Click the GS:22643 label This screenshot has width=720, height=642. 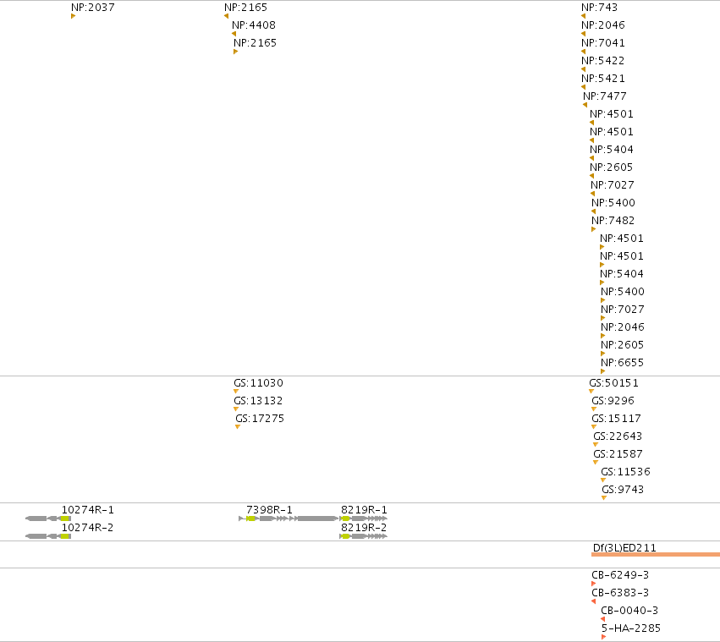pyautogui.click(x=618, y=436)
